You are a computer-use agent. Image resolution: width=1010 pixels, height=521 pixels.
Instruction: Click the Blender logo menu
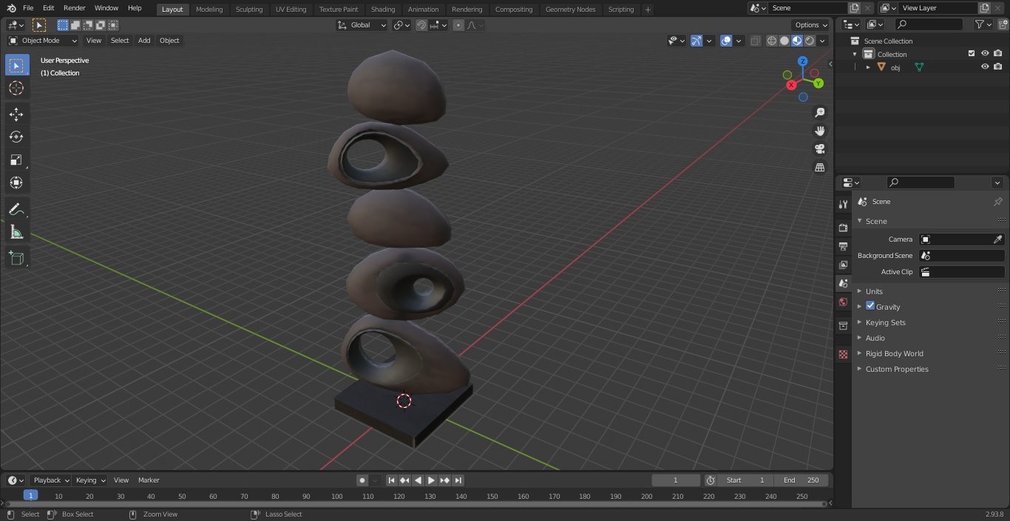click(x=10, y=8)
